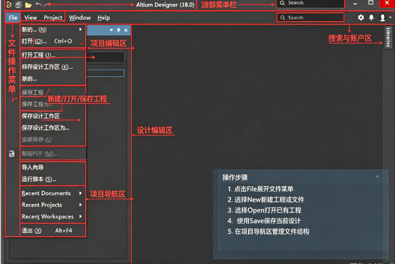Click the 操作步骤 heading
Viewport: 395px width, 264px height.
point(235,177)
